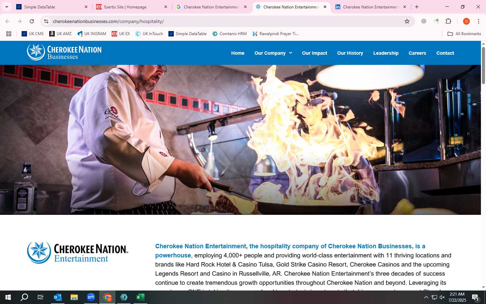Open the Windows Start menu
Screen dimensions: 486x304
8,297
